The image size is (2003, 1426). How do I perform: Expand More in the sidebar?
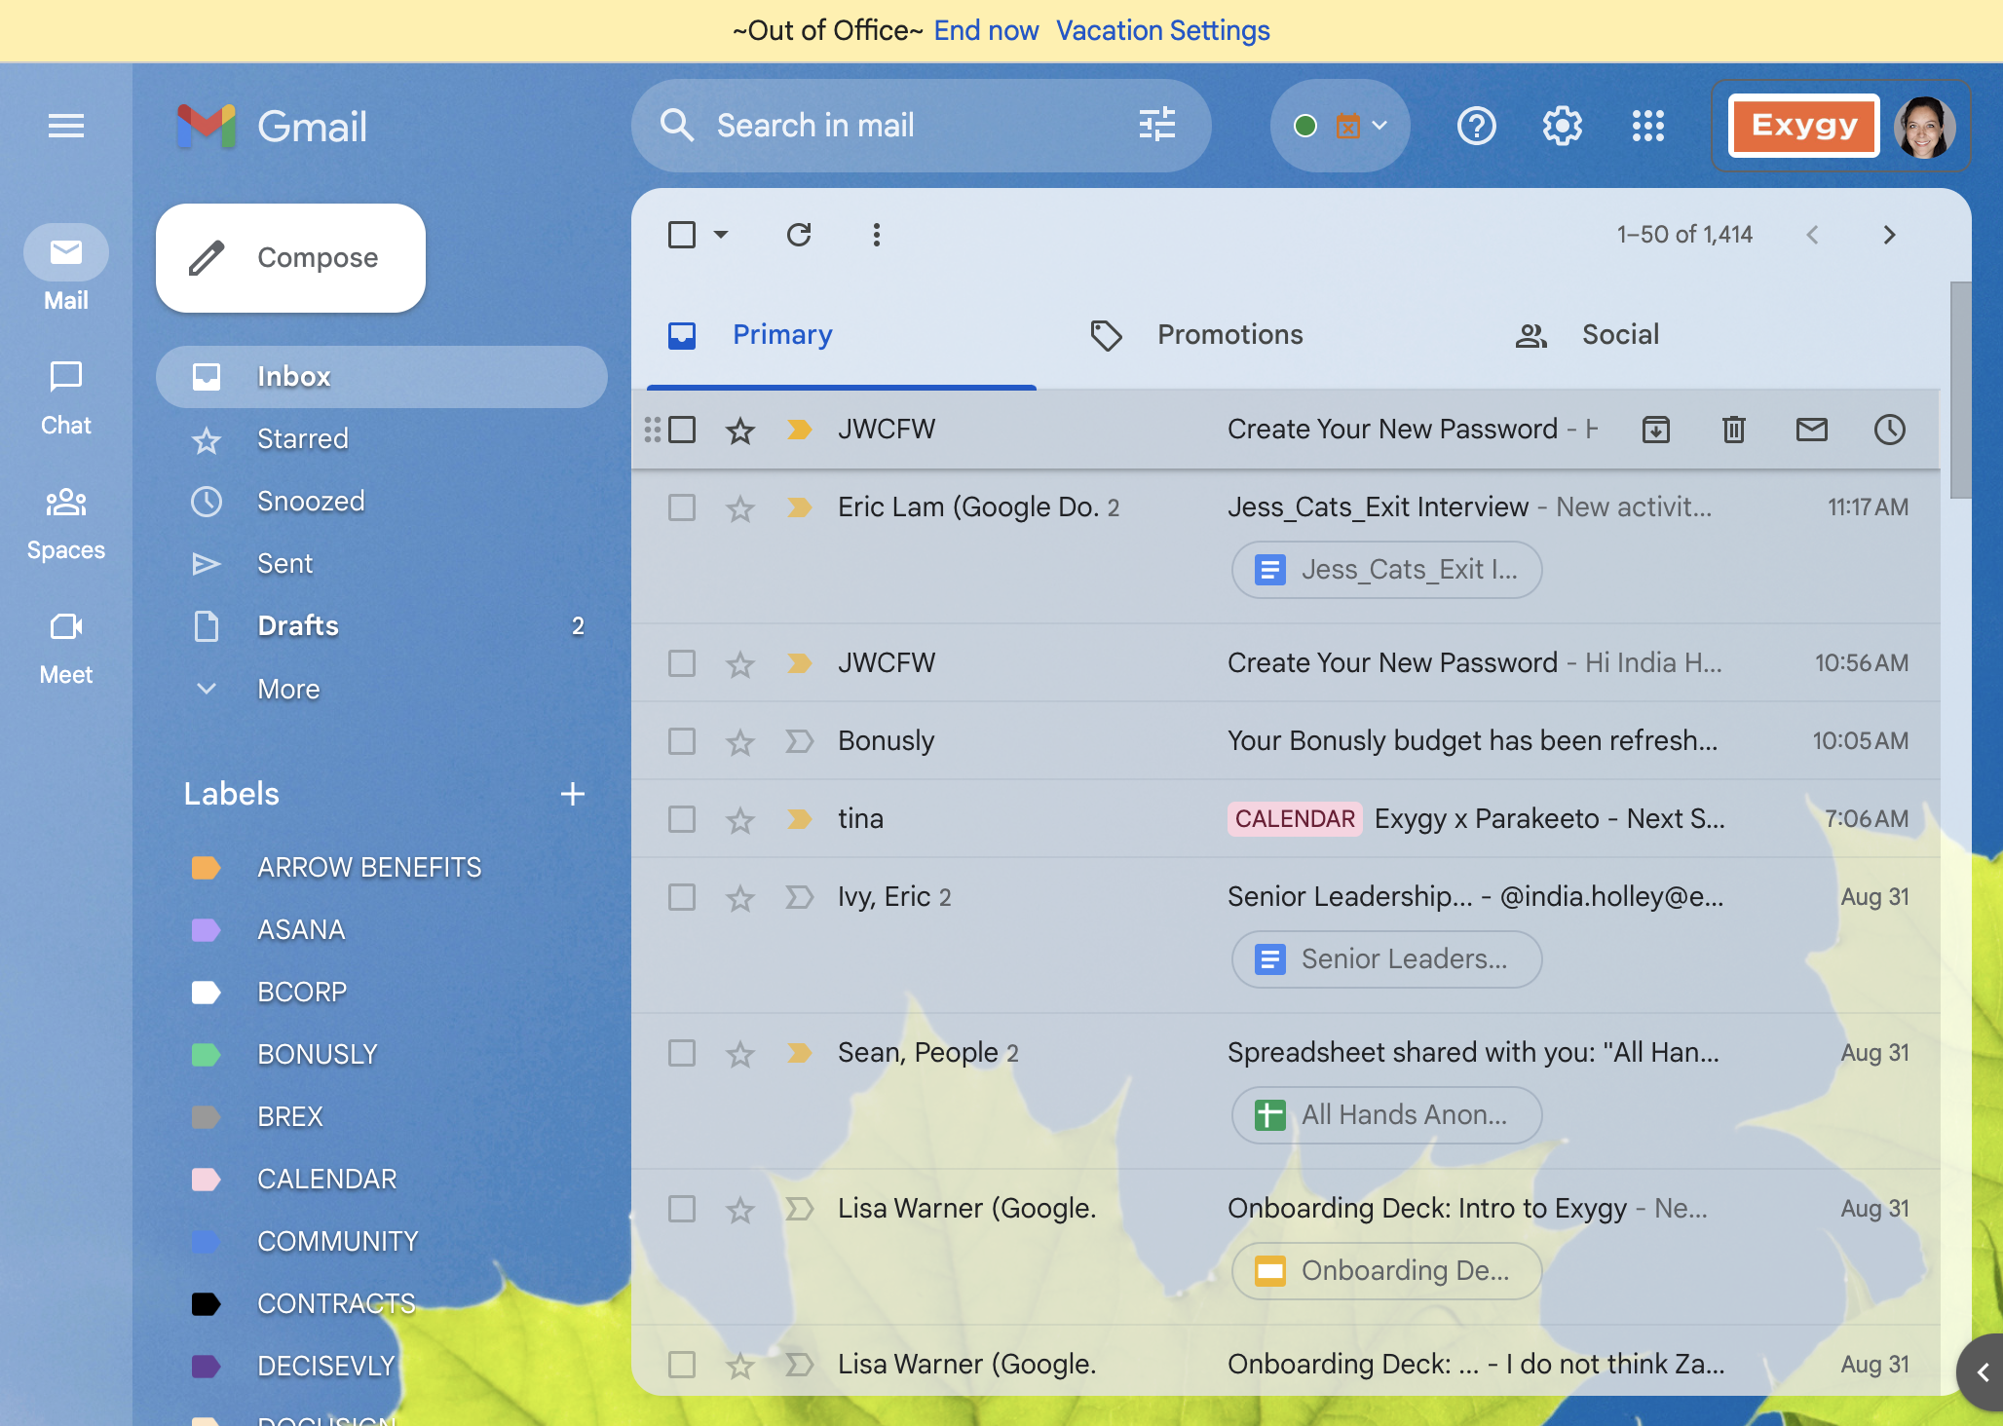point(288,689)
